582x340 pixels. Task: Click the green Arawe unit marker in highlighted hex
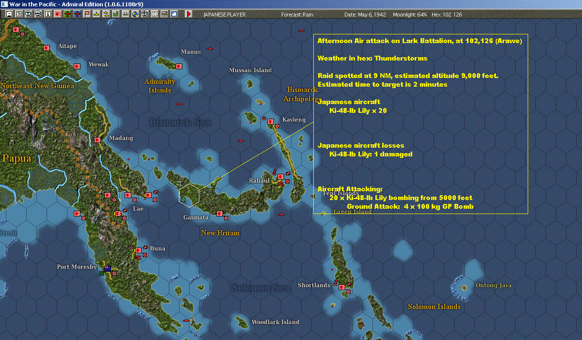pyautogui.click(x=183, y=199)
